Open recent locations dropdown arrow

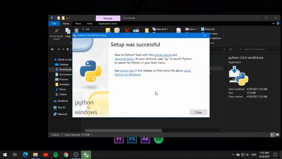click(63, 49)
